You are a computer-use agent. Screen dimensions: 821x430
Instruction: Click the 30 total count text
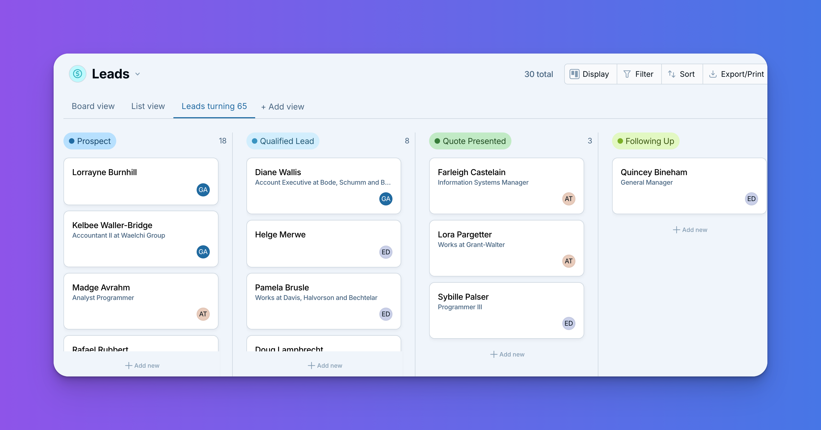coord(538,74)
